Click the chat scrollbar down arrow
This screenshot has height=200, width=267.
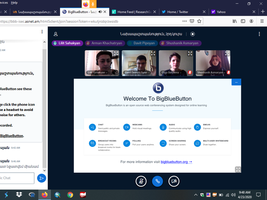coord(44,170)
